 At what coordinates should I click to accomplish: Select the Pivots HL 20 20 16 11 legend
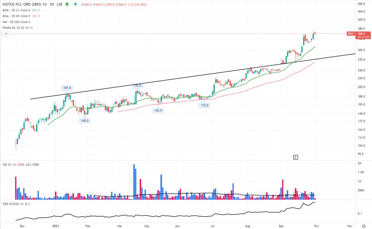pyautogui.click(x=18, y=28)
